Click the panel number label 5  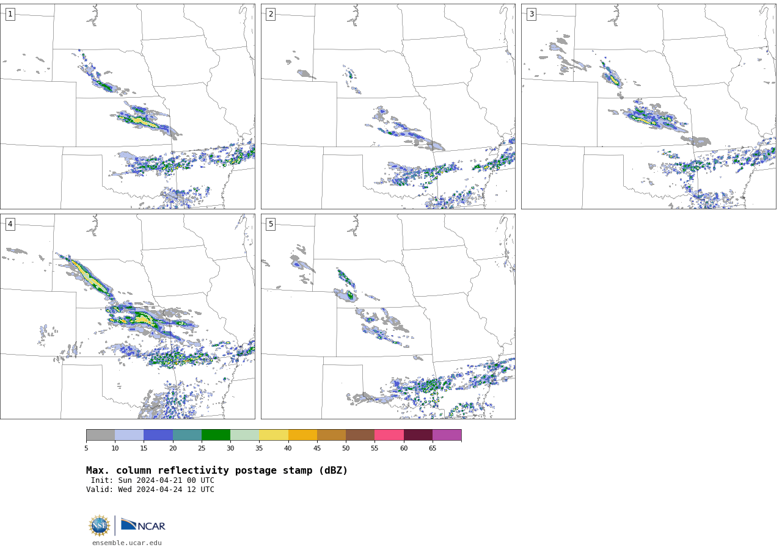(x=271, y=224)
